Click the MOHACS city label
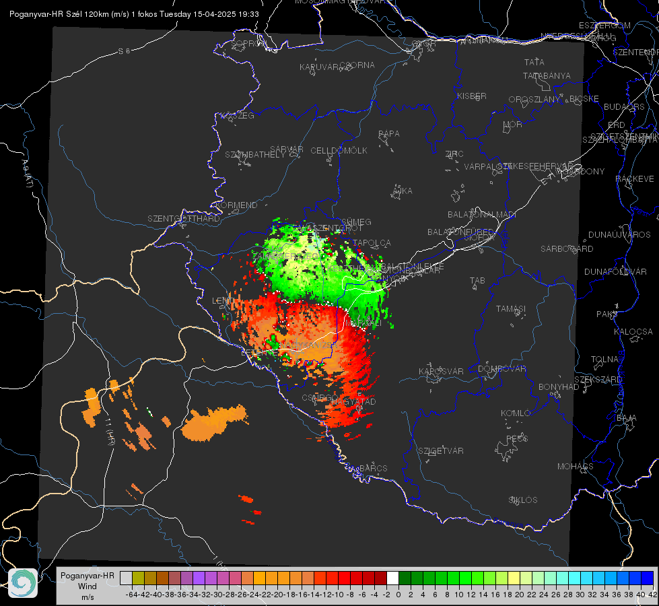The width and height of the screenshot is (659, 606). [576, 467]
